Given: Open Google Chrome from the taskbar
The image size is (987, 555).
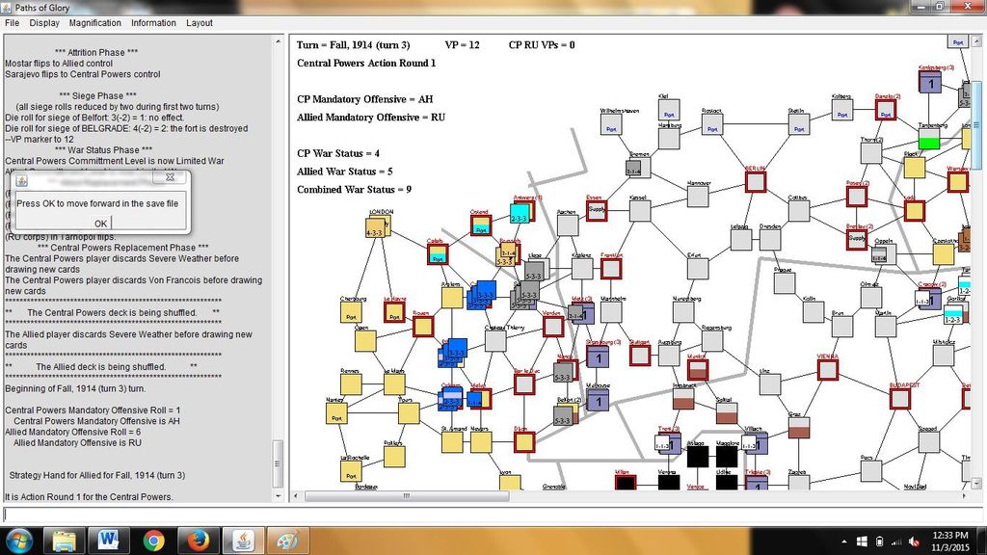Looking at the screenshot, I should pos(153,542).
